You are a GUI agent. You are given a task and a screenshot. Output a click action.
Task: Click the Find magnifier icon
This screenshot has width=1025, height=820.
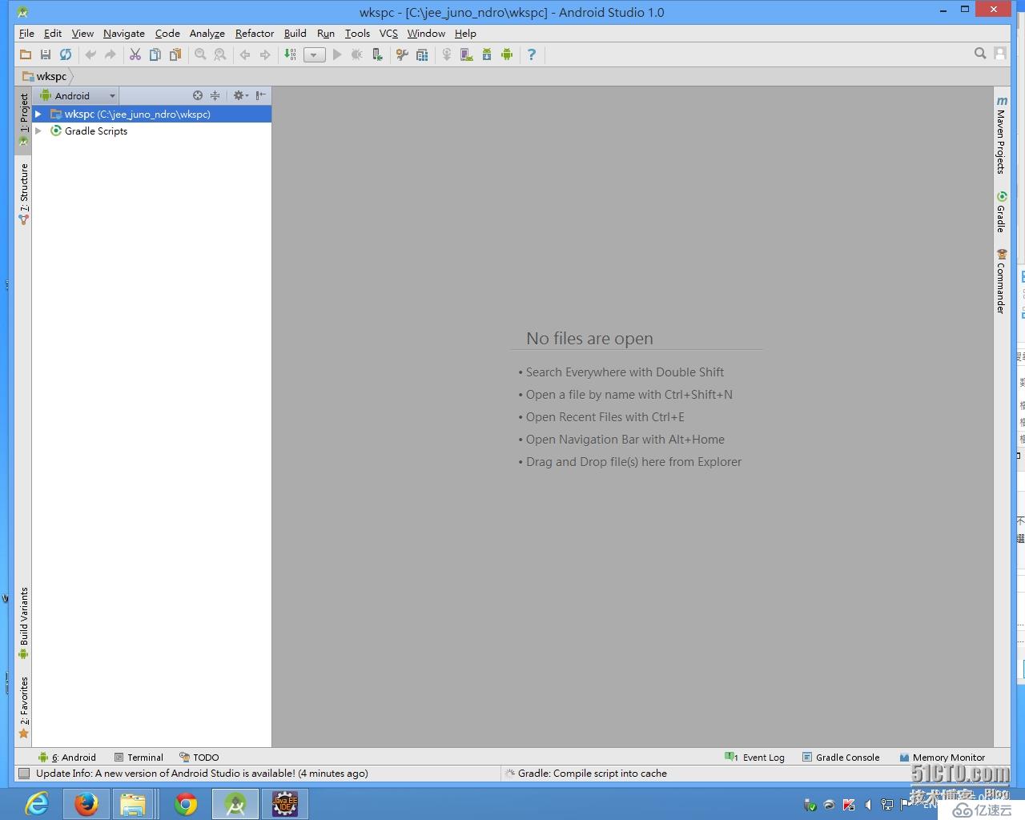pyautogui.click(x=200, y=54)
